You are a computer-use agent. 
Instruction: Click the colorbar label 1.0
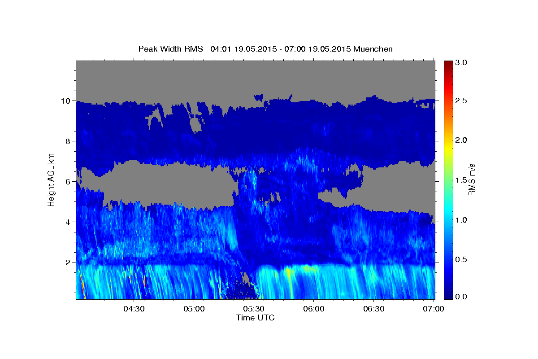461,220
